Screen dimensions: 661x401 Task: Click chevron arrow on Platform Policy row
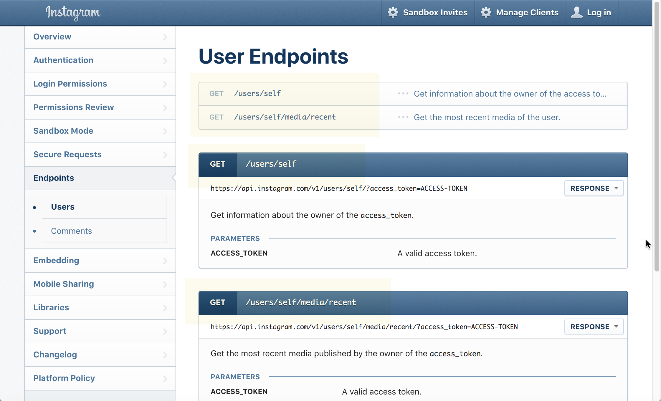pyautogui.click(x=165, y=379)
